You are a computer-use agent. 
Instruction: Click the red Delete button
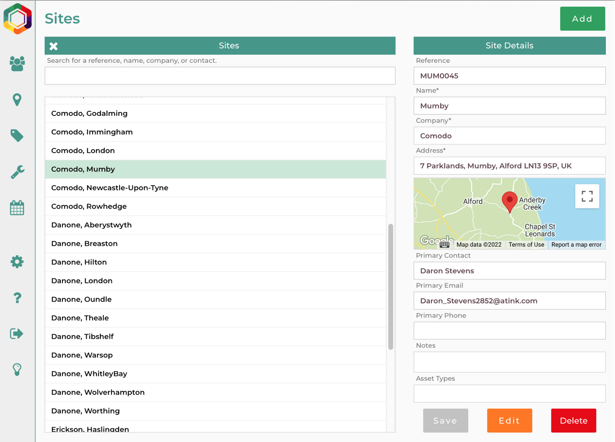(x=574, y=420)
